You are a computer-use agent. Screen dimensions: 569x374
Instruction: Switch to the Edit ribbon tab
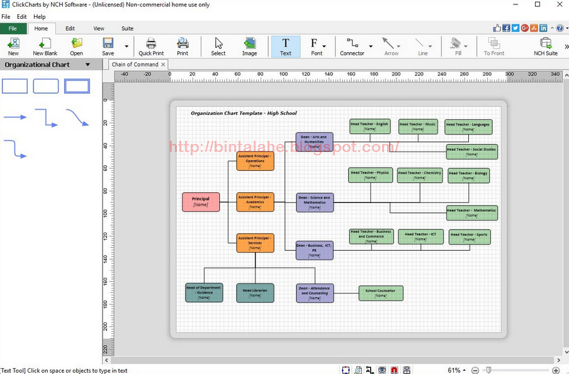coord(70,28)
